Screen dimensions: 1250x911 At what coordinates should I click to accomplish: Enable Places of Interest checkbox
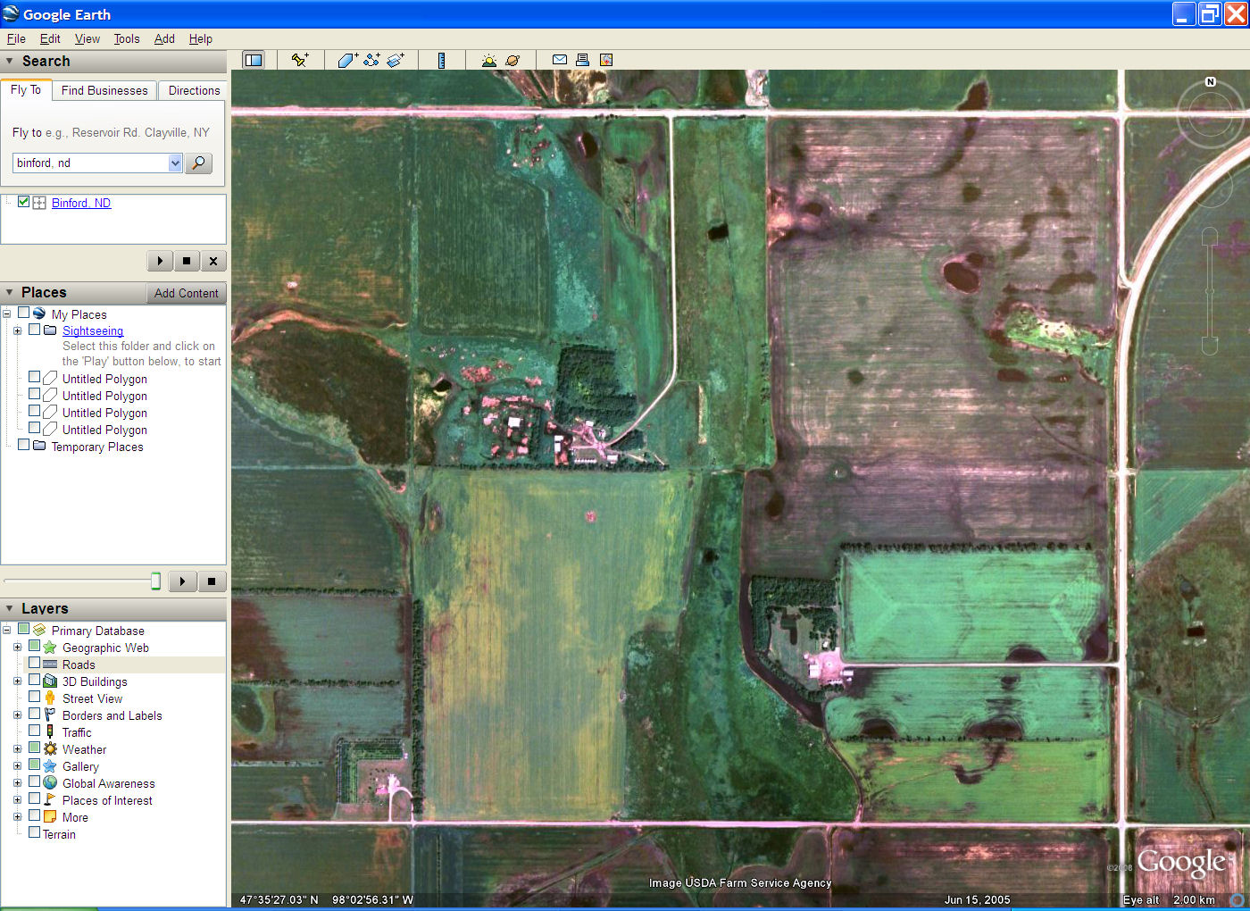(x=34, y=799)
